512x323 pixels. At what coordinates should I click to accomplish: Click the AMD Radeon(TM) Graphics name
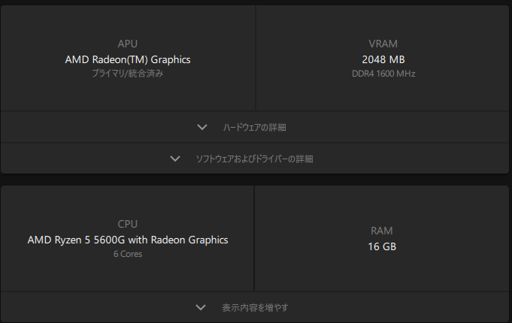(x=128, y=59)
